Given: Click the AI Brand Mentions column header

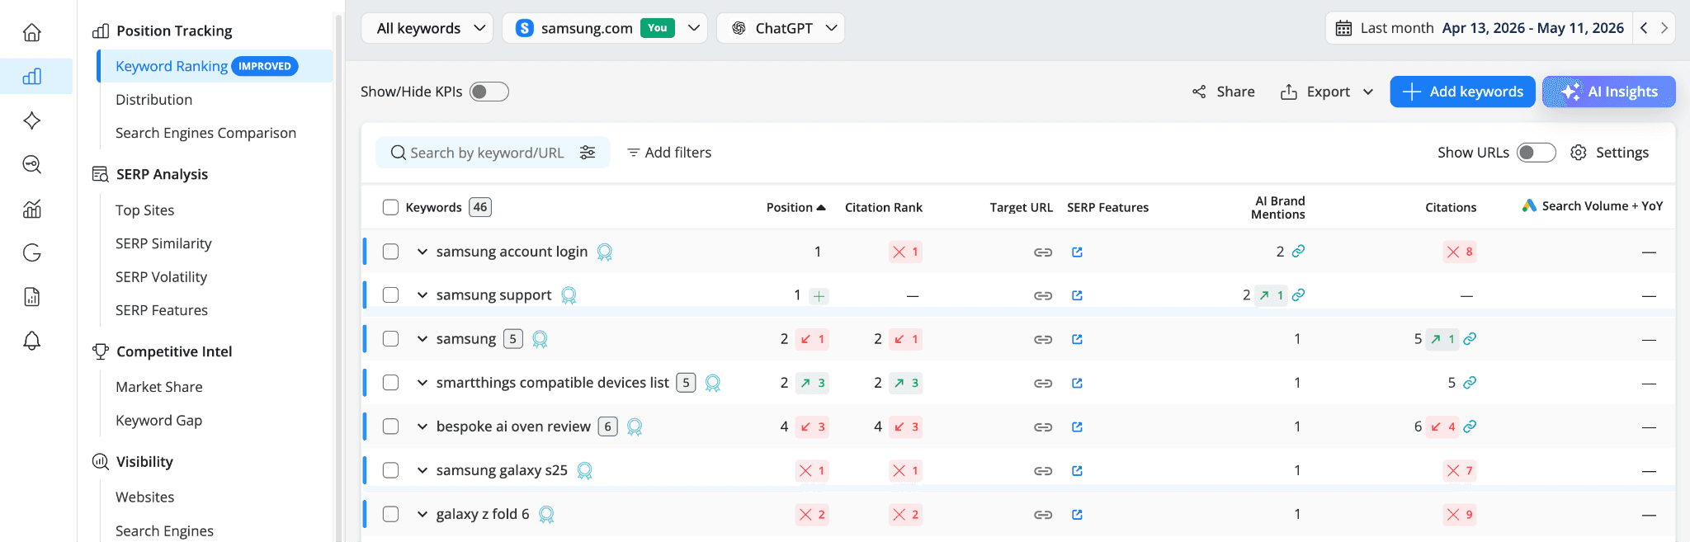Looking at the screenshot, I should click(1278, 208).
